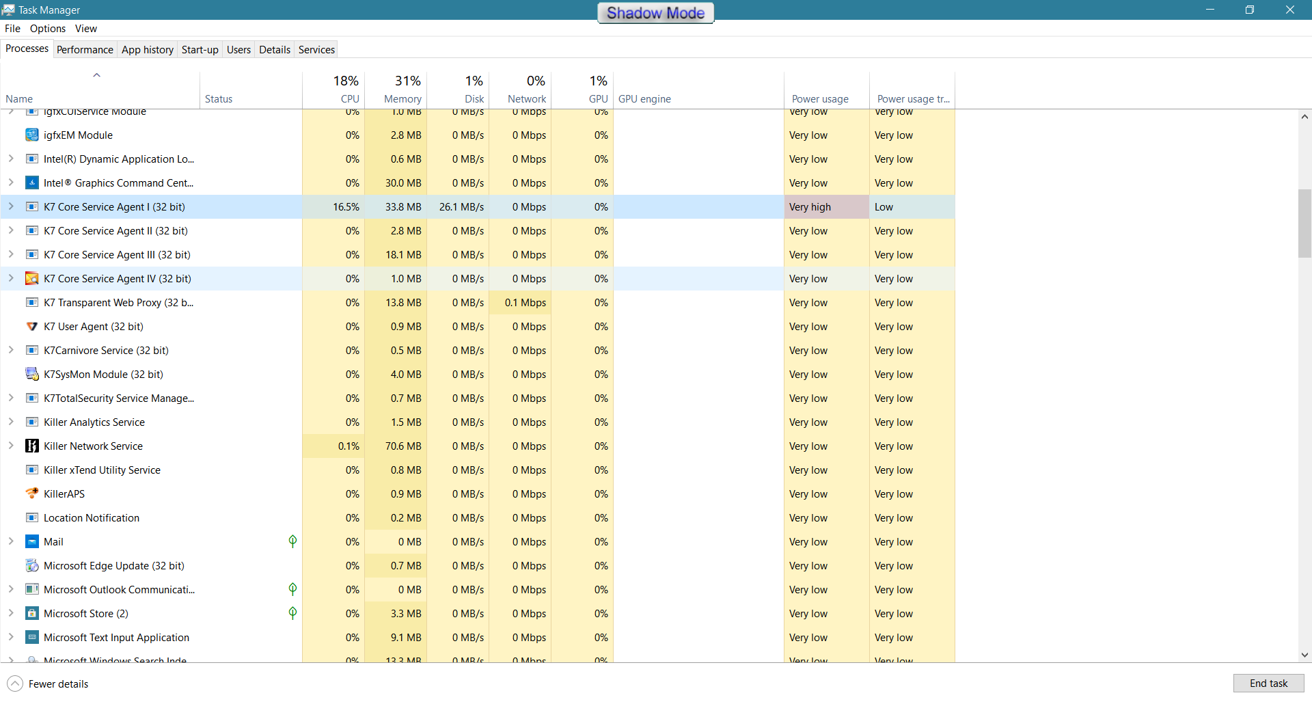Viewport: 1312px width, 704px height.
Task: Click the vertical scrollbar thumb
Action: 1304,223
